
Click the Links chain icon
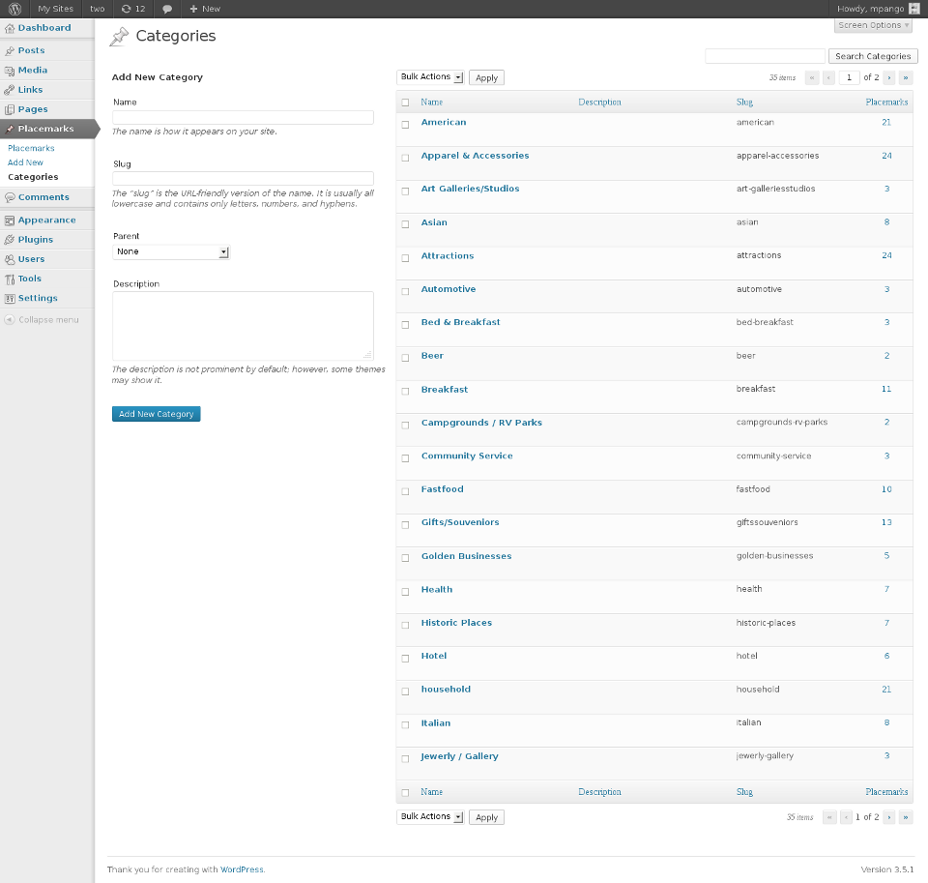coord(10,90)
